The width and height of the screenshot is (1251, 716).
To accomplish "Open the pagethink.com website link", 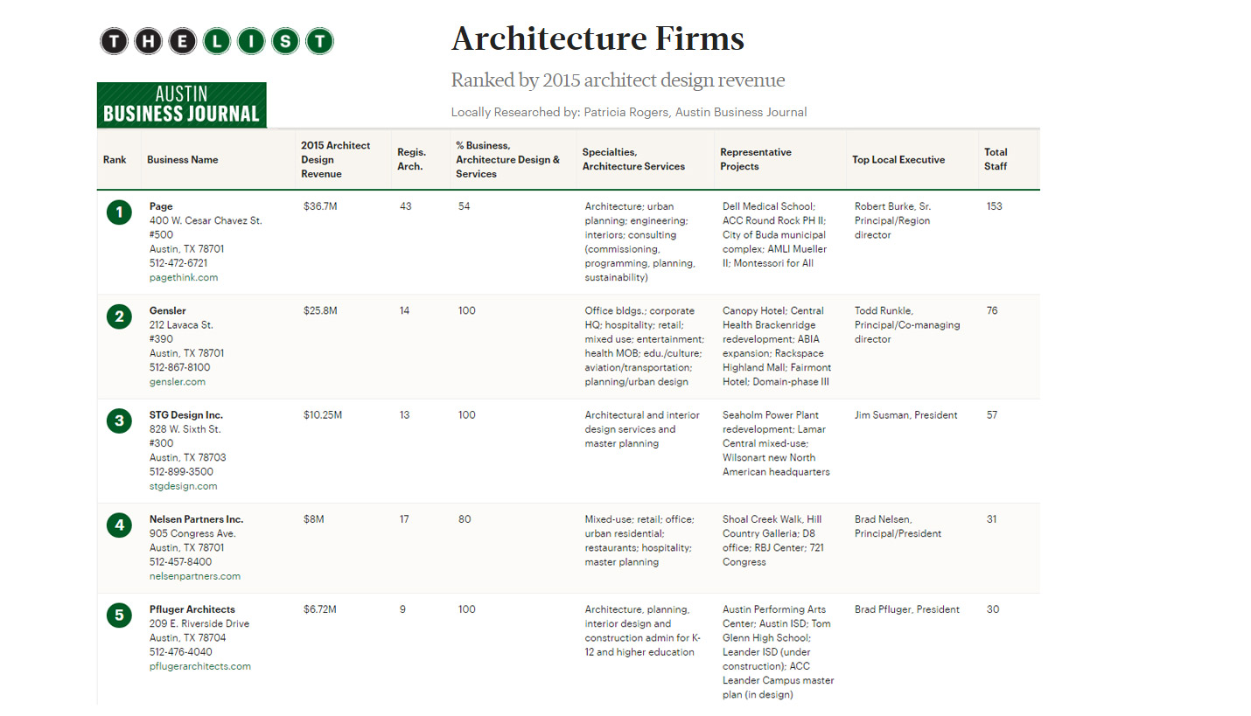I will [184, 277].
